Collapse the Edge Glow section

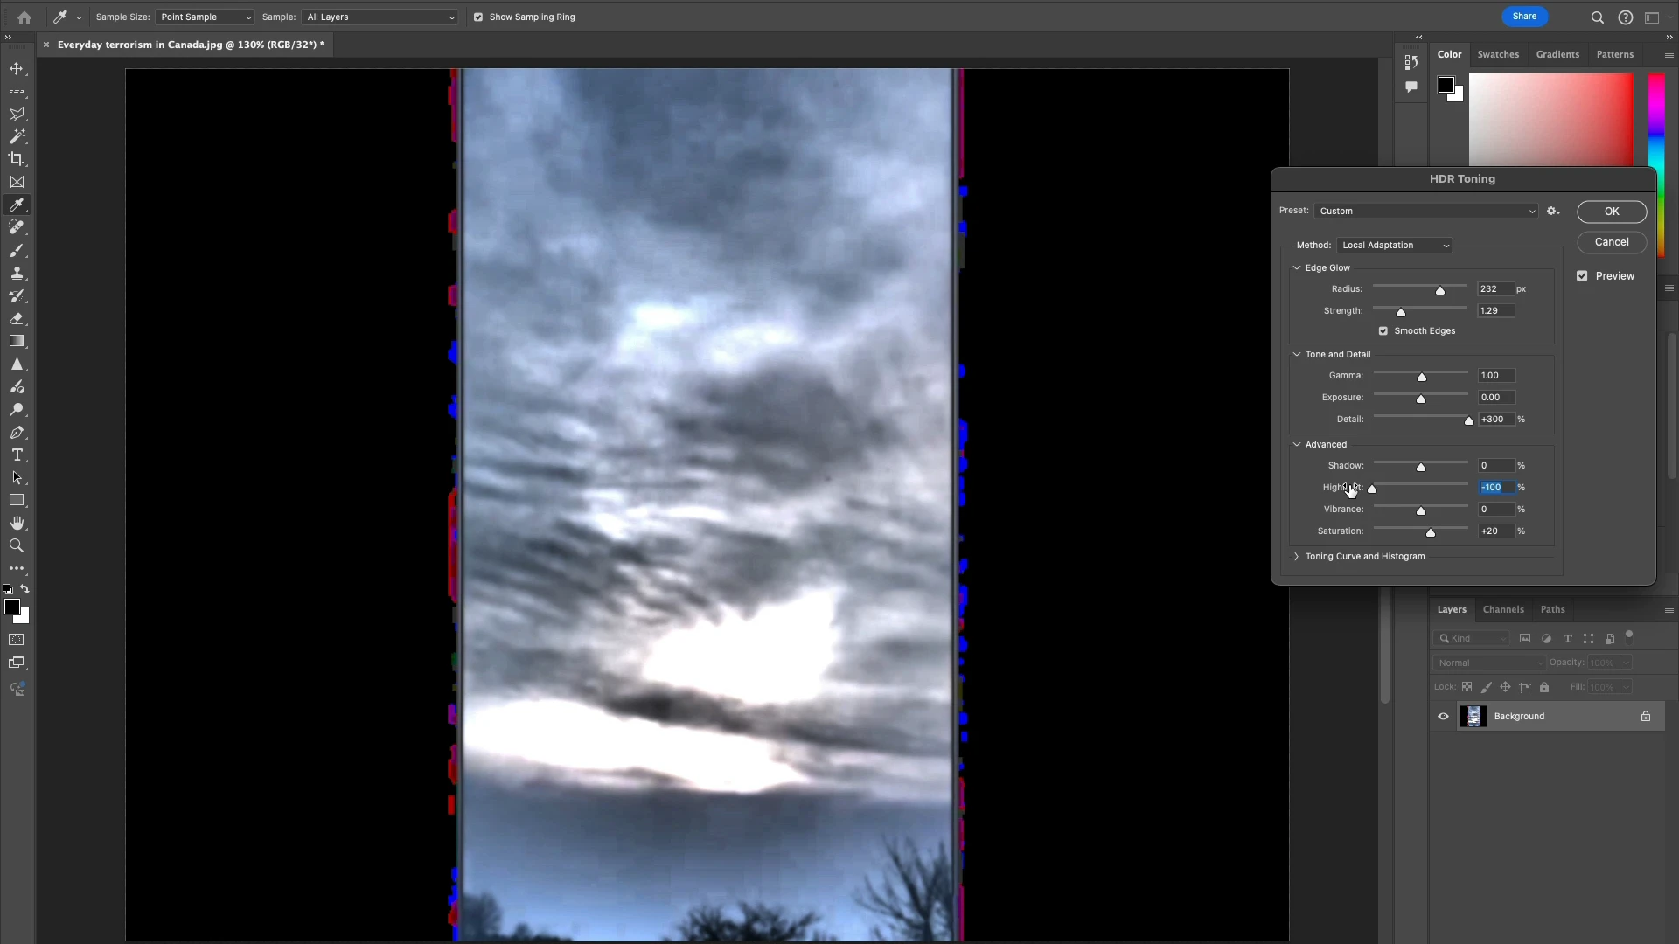tap(1297, 267)
